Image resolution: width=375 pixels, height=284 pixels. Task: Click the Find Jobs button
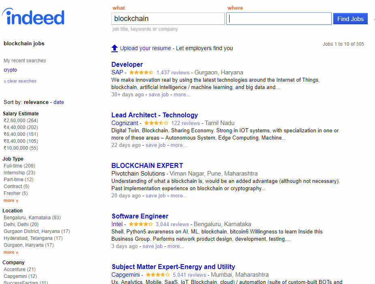click(350, 19)
